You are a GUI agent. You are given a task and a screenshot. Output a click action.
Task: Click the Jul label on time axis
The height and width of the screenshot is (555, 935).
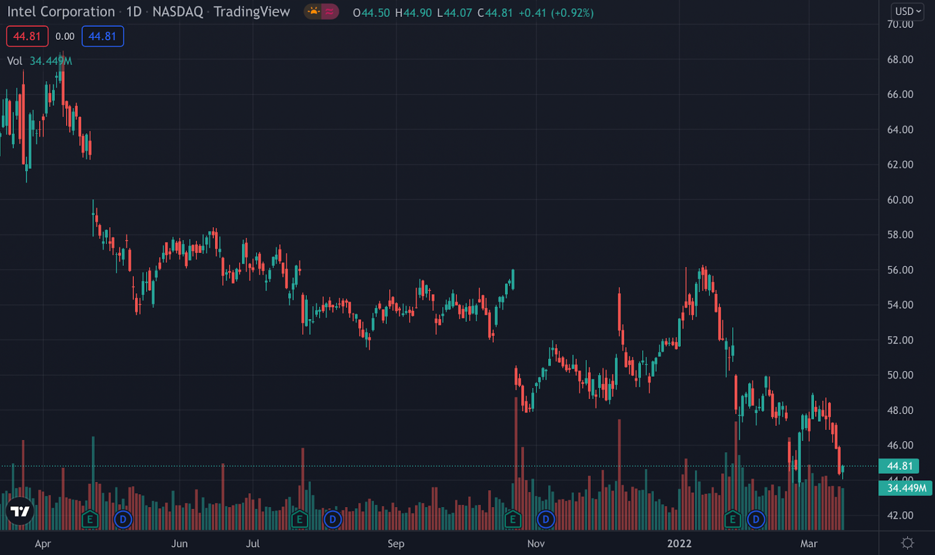click(x=252, y=544)
